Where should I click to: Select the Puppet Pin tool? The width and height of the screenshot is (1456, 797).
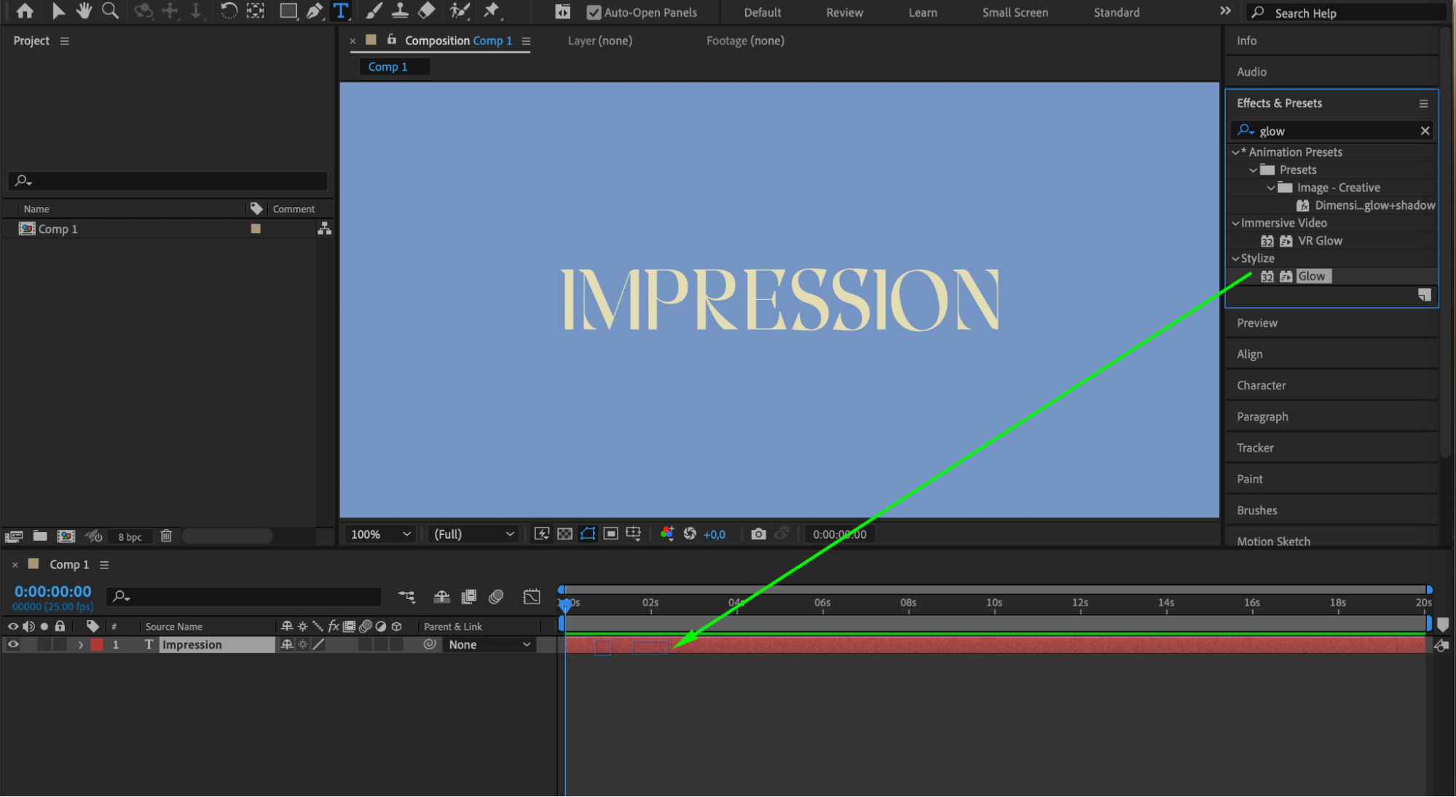[x=492, y=11]
